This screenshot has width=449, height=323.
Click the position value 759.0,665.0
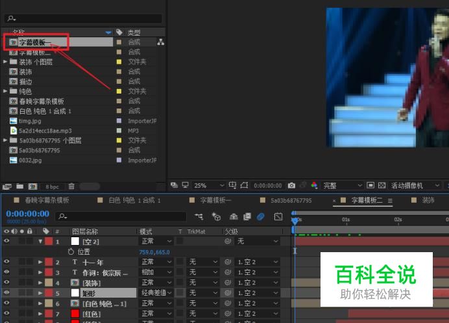pyautogui.click(x=154, y=252)
